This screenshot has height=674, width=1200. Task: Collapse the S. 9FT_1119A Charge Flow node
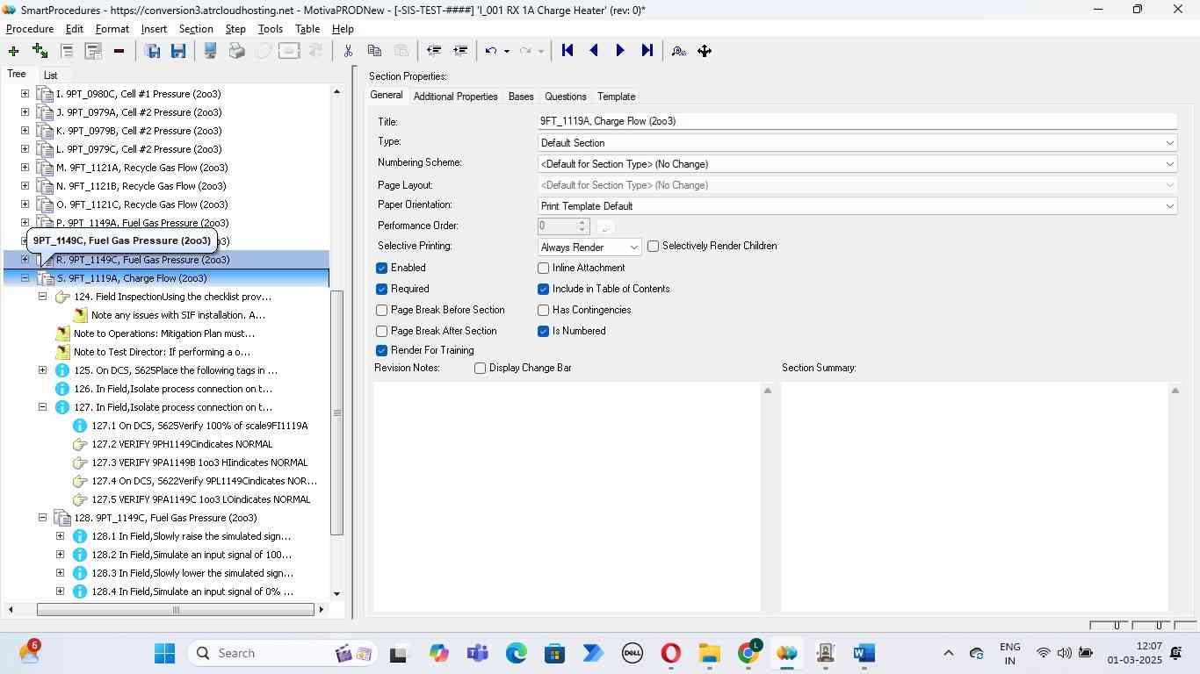coord(25,278)
